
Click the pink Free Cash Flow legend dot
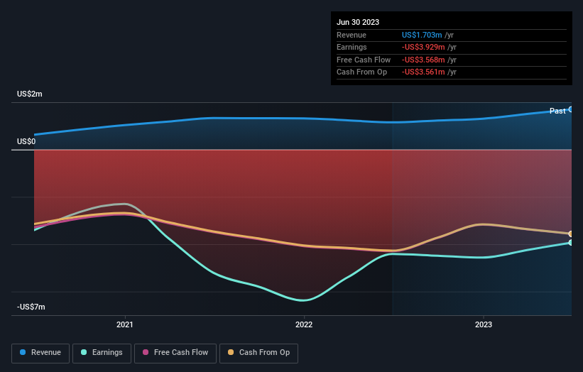coord(146,352)
